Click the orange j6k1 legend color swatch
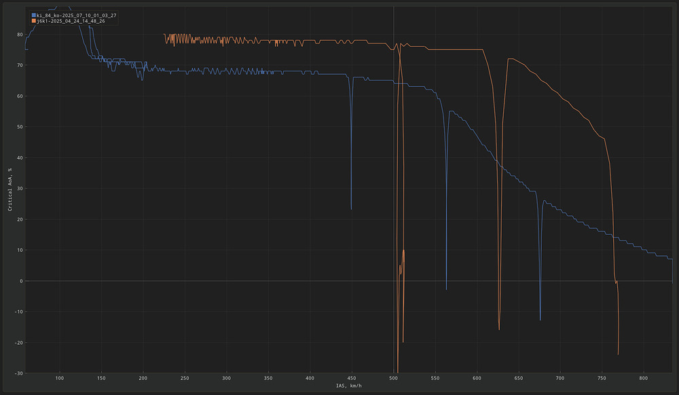Screen dimensions: 679x395 tap(33, 21)
